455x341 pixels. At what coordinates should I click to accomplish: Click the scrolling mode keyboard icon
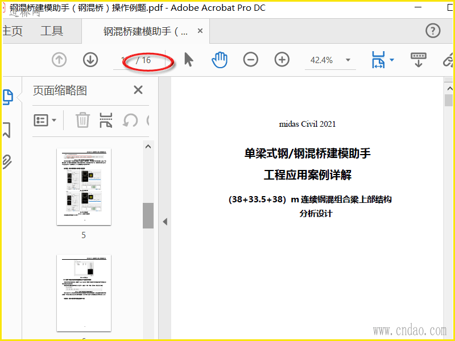click(419, 60)
